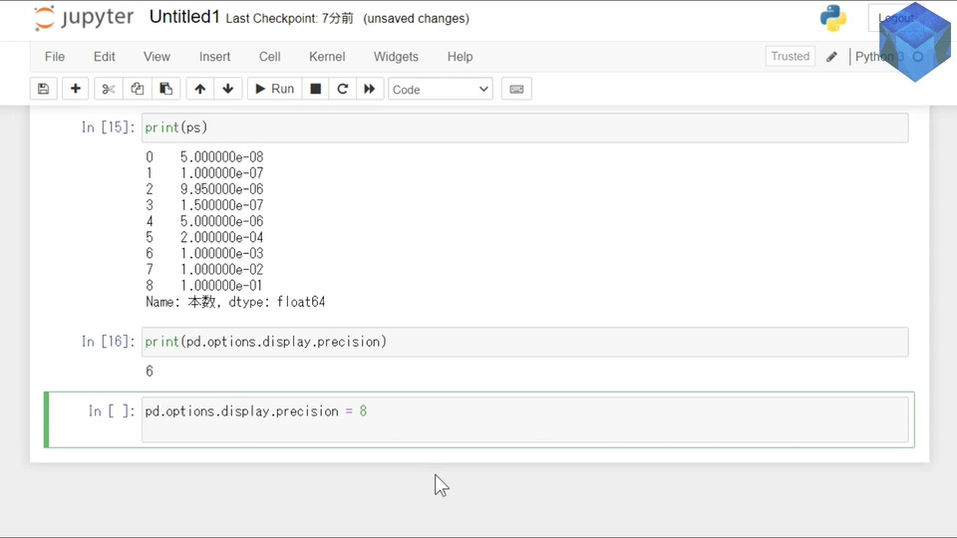Viewport: 957px width, 538px height.
Task: Open the Kernel menu
Action: coord(327,57)
